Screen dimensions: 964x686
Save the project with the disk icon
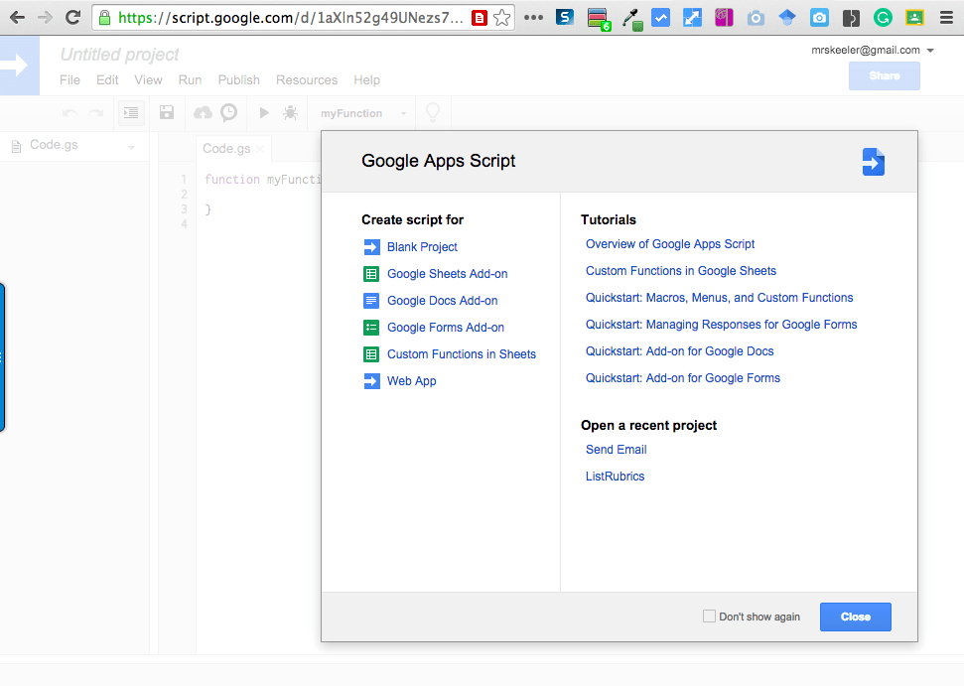166,112
